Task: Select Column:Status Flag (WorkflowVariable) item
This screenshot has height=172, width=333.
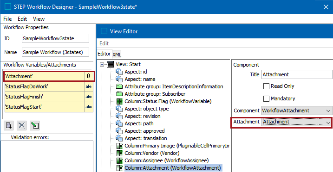Action: coord(168,101)
